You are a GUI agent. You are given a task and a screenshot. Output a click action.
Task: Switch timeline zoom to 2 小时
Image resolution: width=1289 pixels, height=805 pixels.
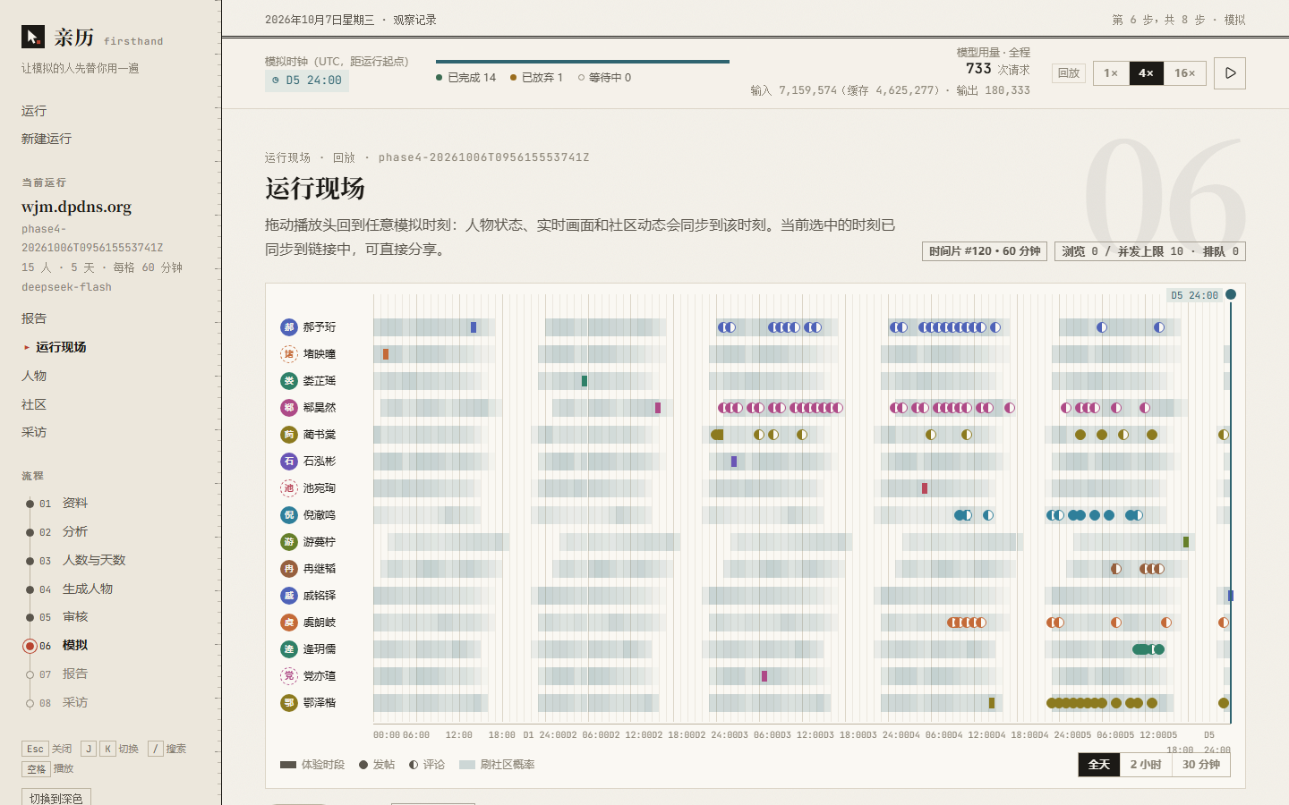click(x=1146, y=765)
